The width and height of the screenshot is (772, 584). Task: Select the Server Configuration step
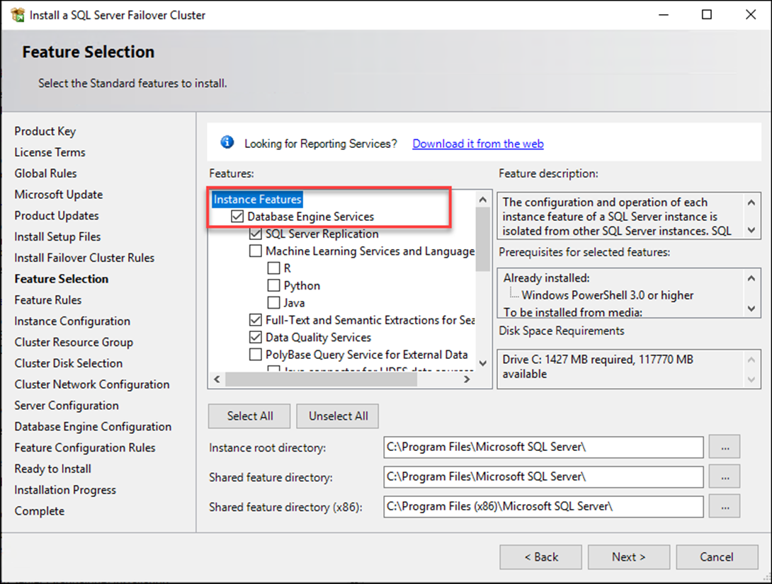(67, 406)
